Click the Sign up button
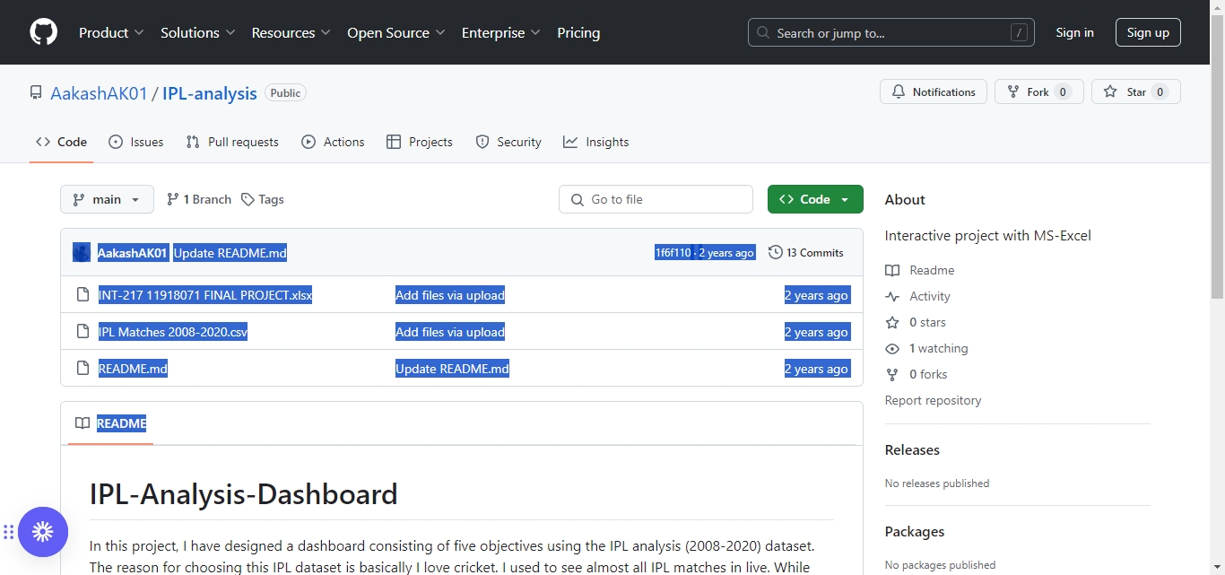The width and height of the screenshot is (1225, 575). click(1148, 32)
